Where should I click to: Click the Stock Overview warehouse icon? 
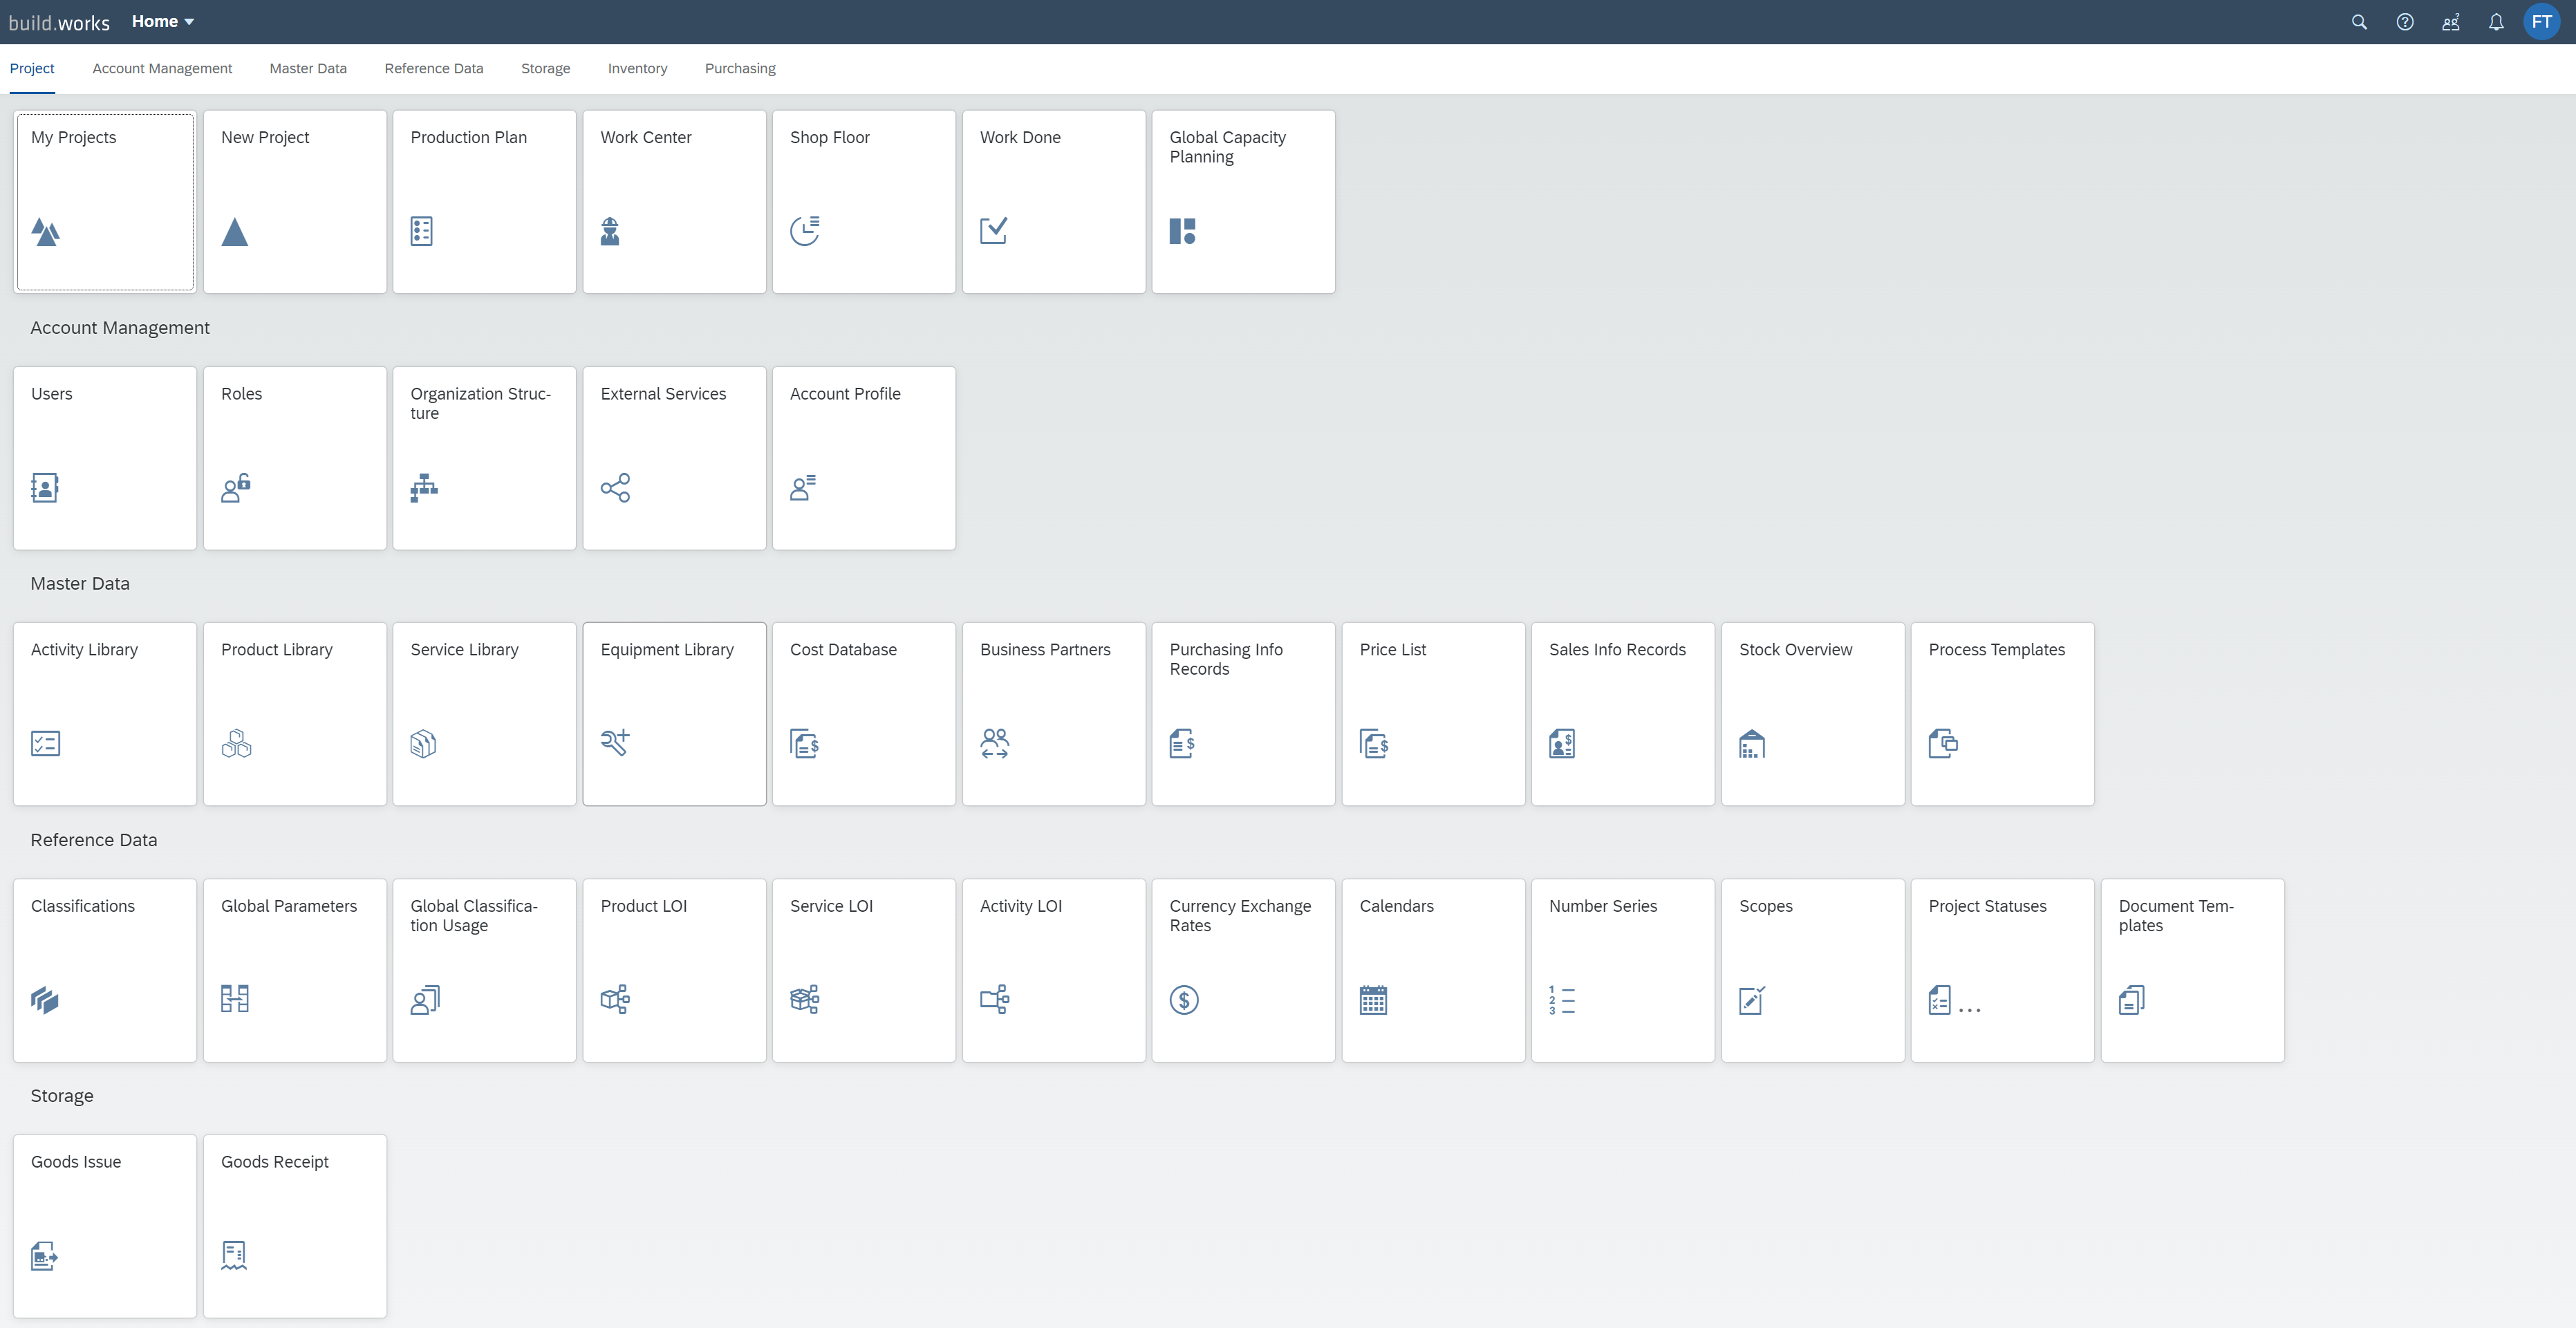point(1752,744)
